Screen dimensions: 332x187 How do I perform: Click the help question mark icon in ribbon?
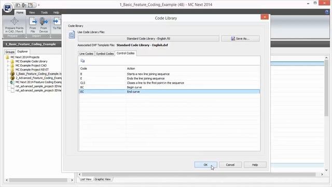click(x=327, y=12)
